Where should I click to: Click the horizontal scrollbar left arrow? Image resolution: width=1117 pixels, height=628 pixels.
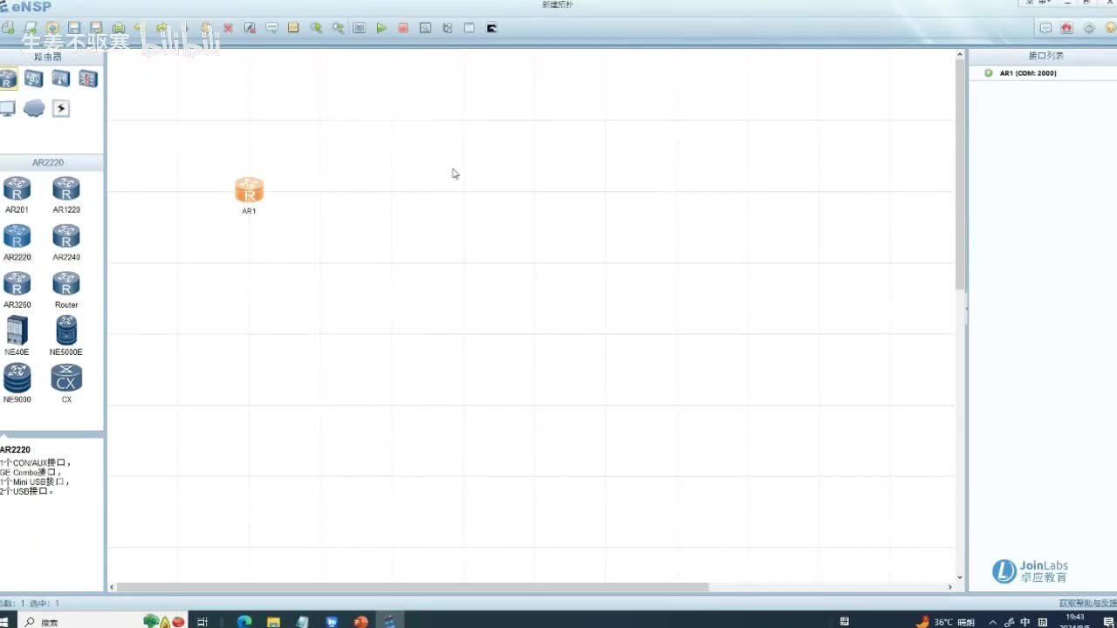click(112, 587)
